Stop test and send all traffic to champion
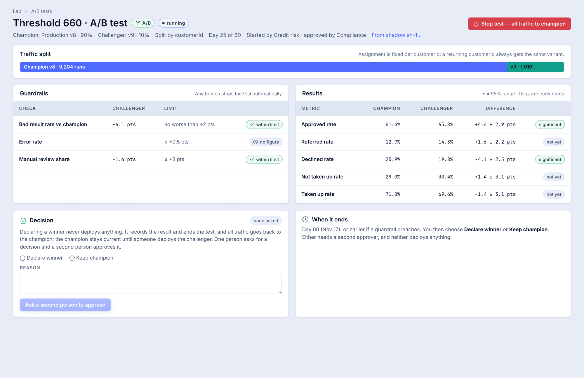This screenshot has width=584, height=378. (x=519, y=24)
